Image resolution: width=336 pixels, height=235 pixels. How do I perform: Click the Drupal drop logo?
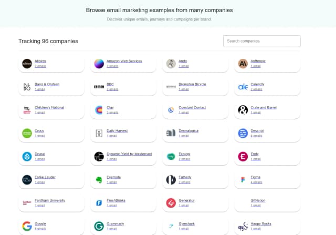click(27, 157)
